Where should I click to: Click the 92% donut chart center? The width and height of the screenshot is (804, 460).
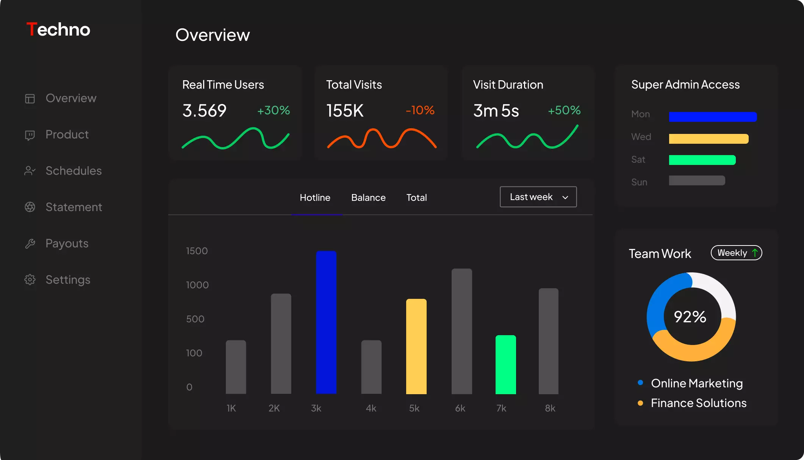(x=690, y=317)
